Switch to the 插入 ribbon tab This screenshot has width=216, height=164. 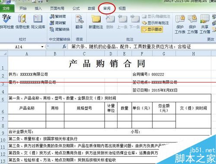pyautogui.click(x=38, y=9)
